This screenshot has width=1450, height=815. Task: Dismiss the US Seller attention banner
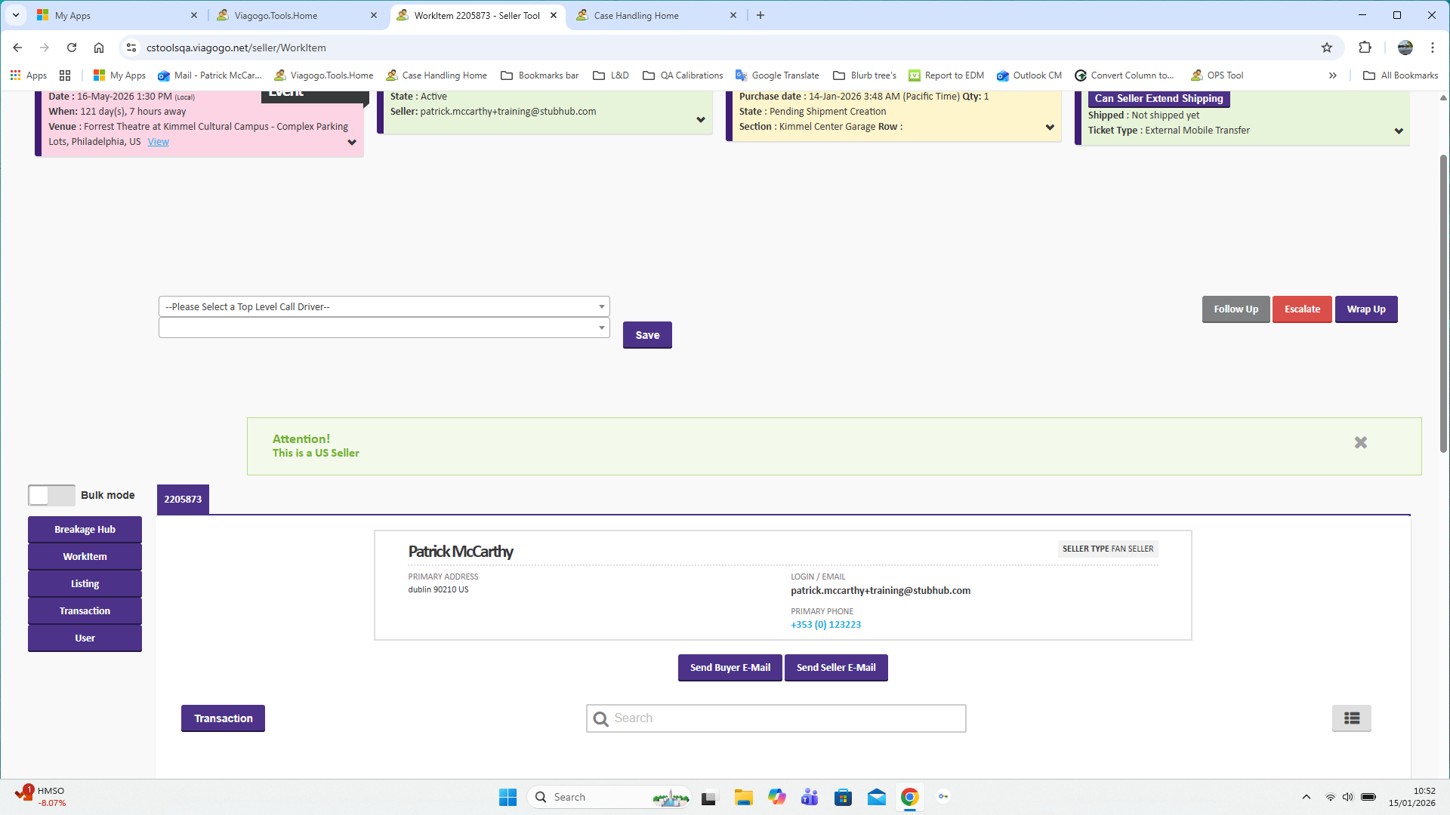(x=1360, y=443)
